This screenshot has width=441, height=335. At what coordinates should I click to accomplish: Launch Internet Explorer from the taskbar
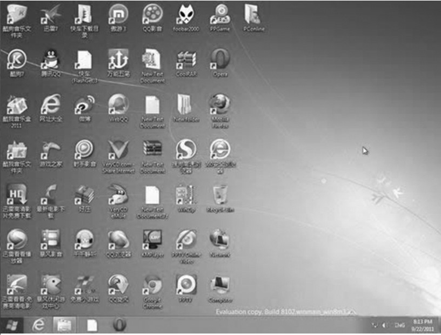[38, 325]
